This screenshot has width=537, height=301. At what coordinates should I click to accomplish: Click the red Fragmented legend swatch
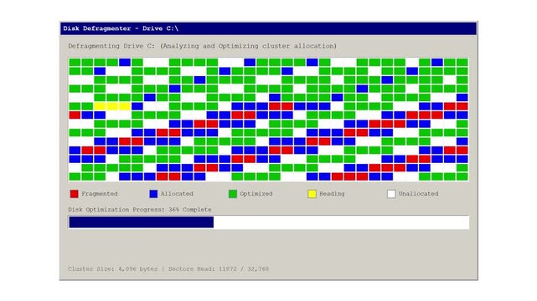pyautogui.click(x=74, y=194)
